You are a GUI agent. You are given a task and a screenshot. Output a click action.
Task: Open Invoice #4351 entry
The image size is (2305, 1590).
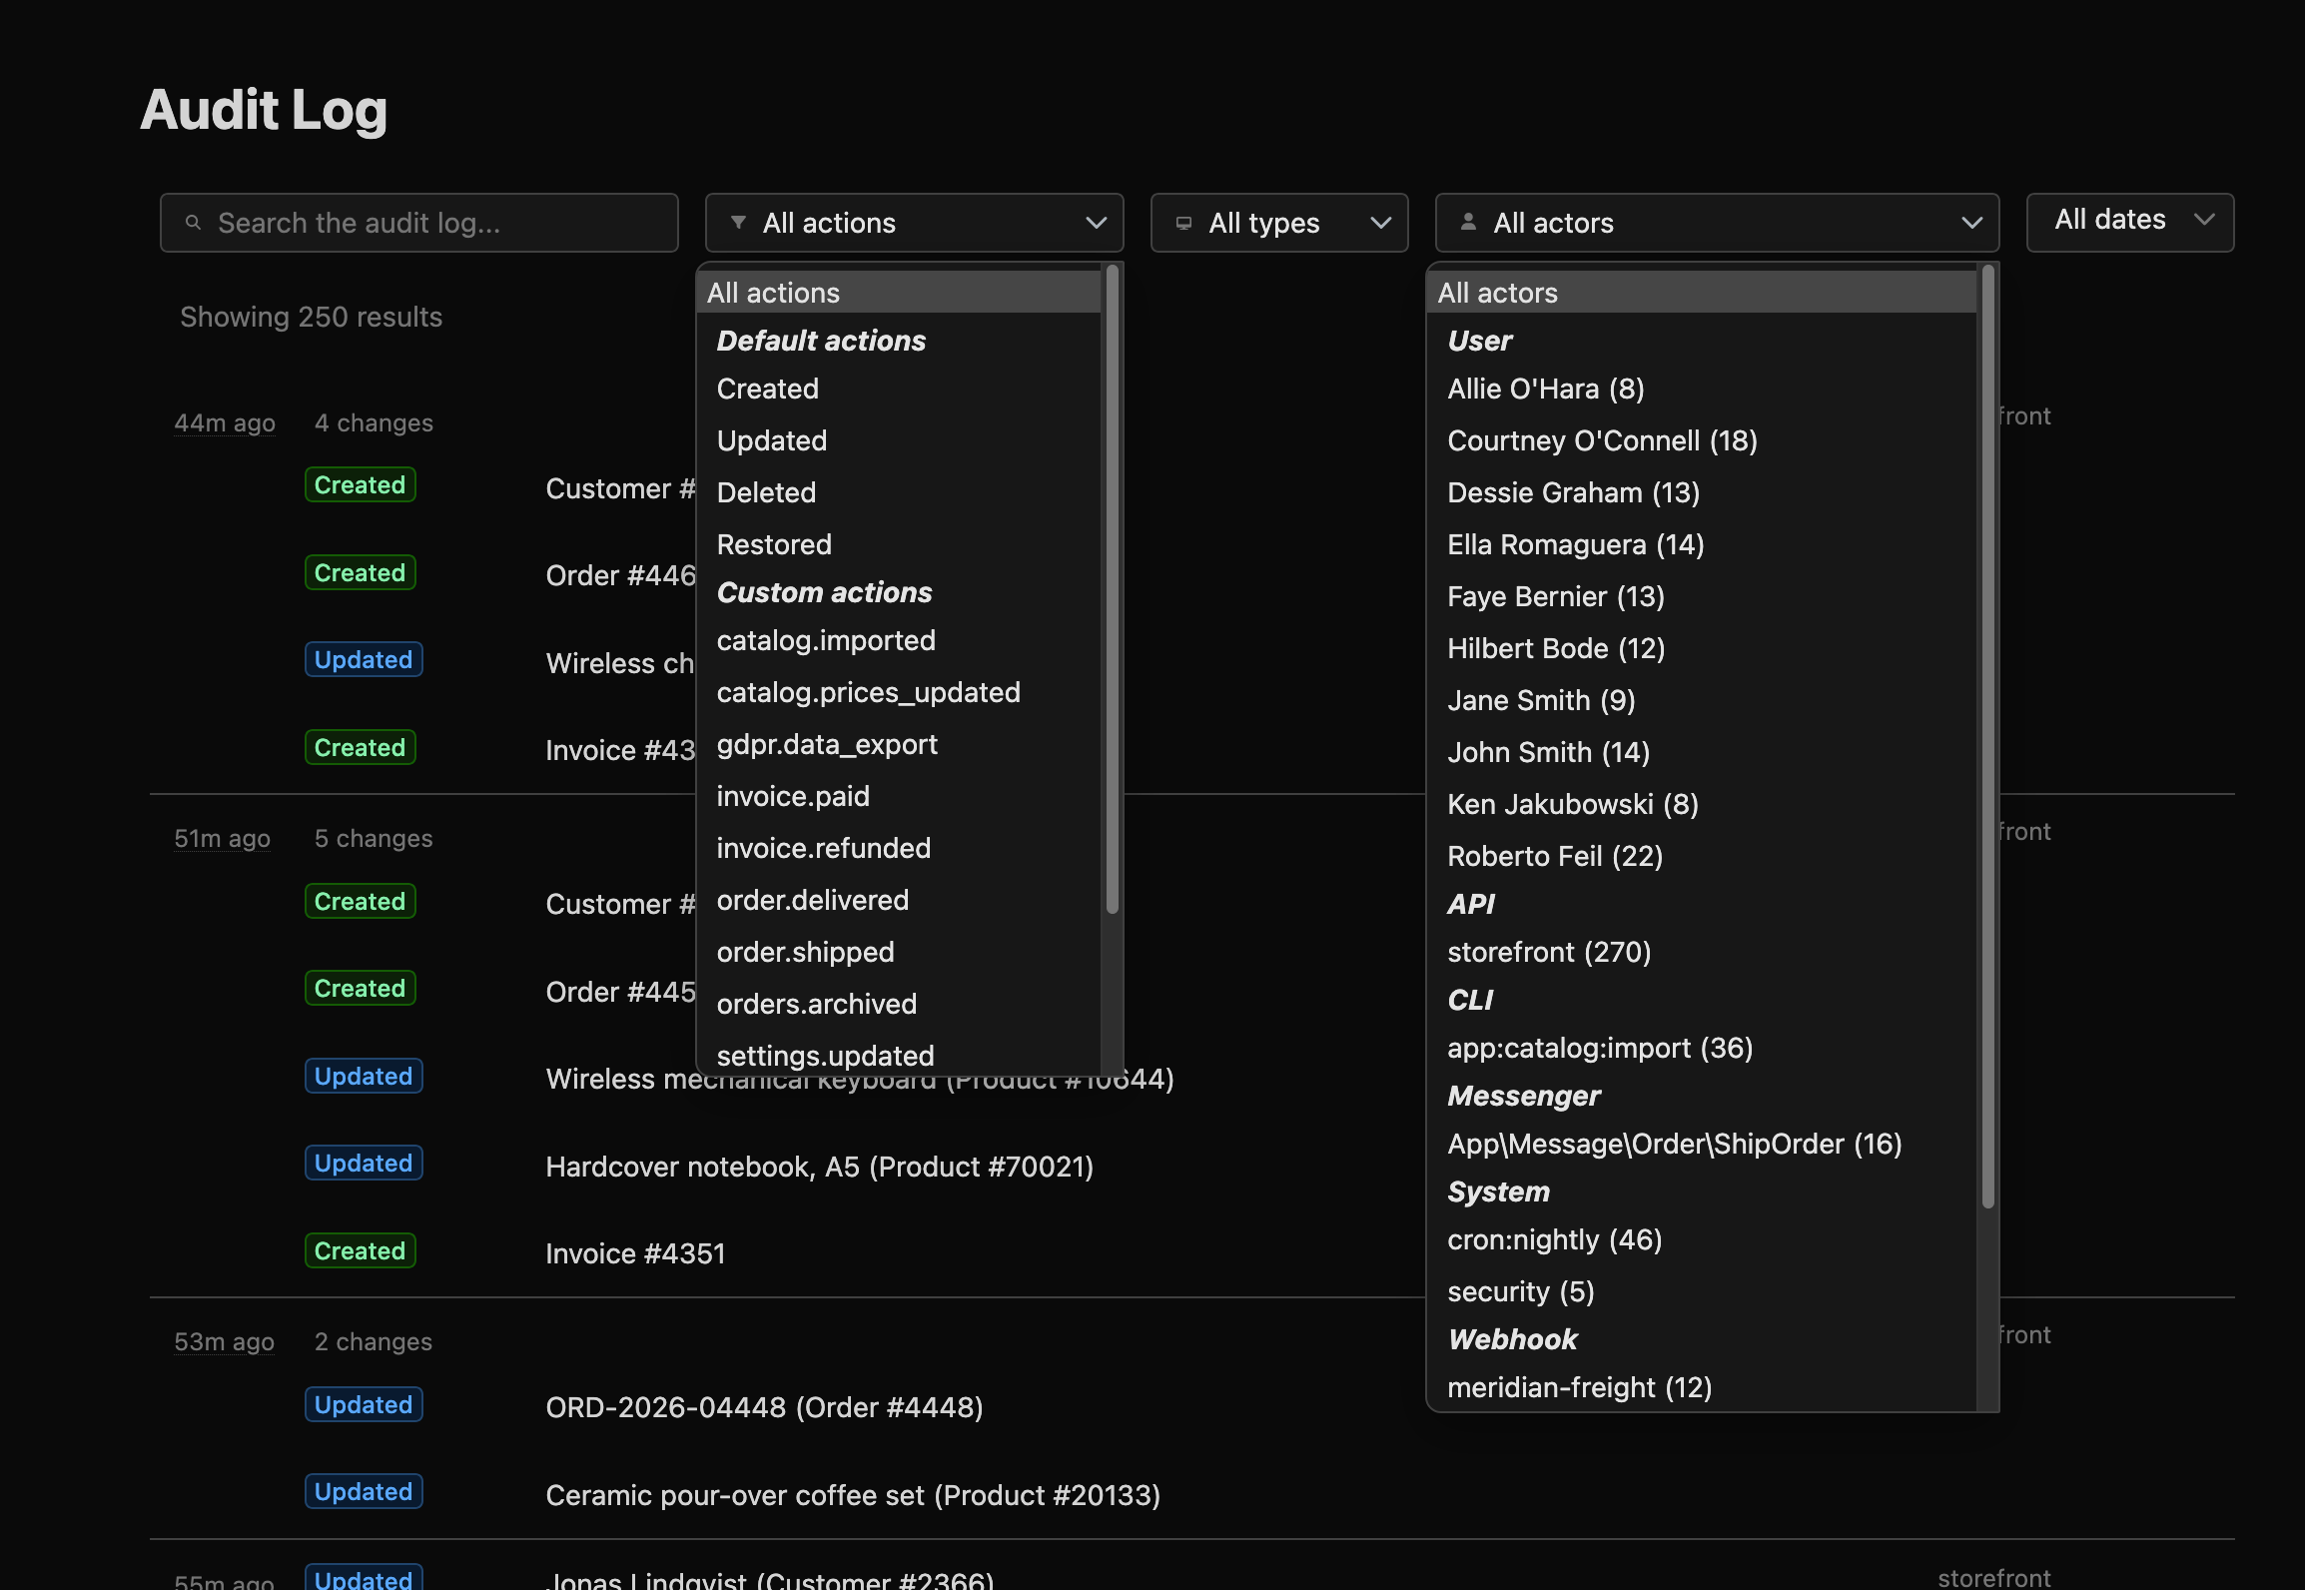click(635, 1253)
